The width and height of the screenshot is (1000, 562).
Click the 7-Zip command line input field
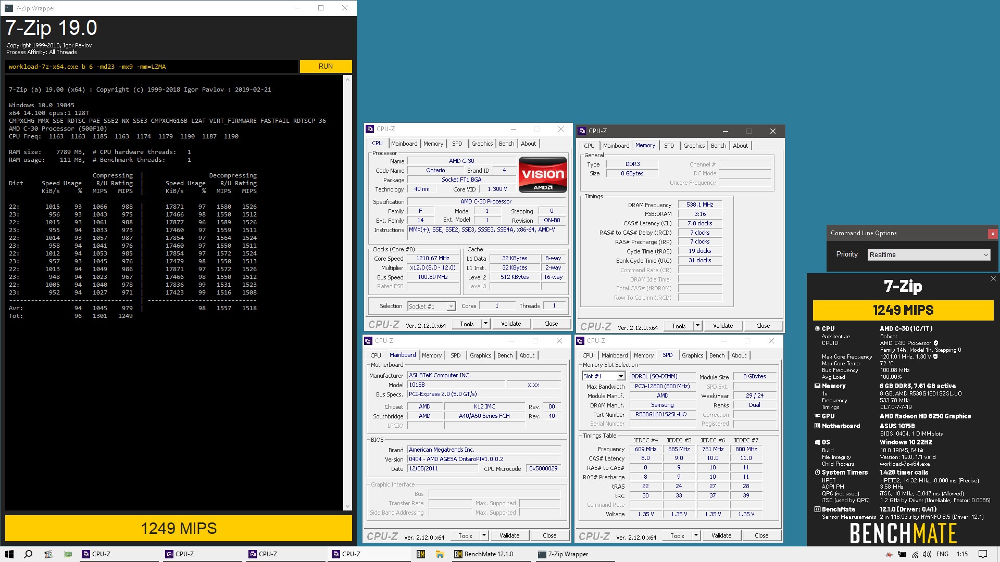point(151,67)
